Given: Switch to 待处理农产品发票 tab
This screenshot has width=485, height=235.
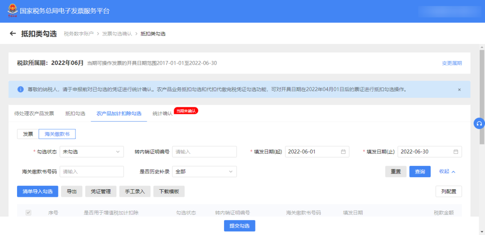Looking at the screenshot, I should tap(34, 113).
